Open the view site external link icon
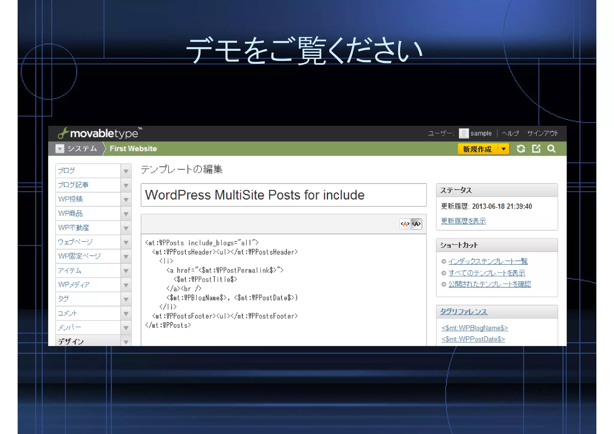This screenshot has width=614, height=434. click(x=536, y=149)
